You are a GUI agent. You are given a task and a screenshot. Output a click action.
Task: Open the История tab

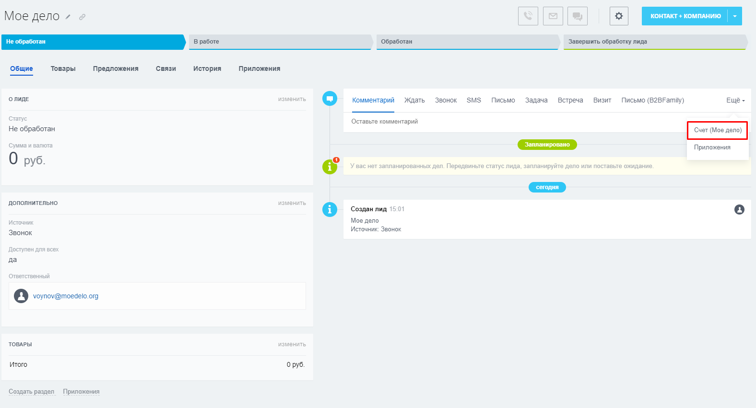tap(207, 68)
